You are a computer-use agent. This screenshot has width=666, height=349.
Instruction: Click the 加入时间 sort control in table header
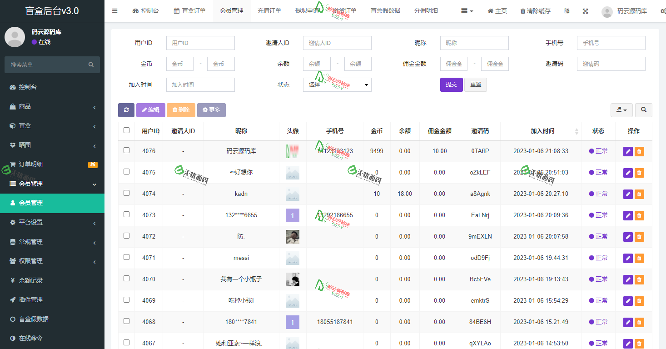577,131
